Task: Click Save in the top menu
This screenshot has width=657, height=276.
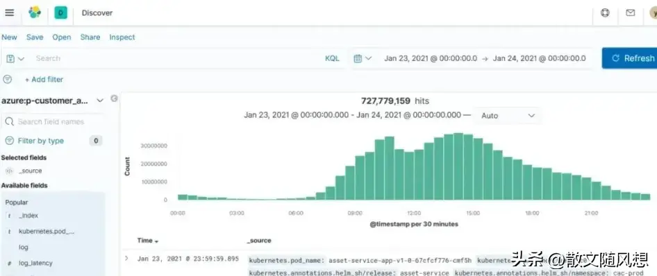Action: click(35, 37)
